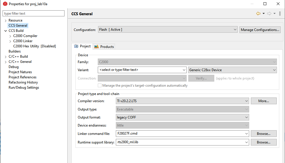The image size is (285, 163).
Task: Expand the C2000 Compiler node
Action: point(10,36)
